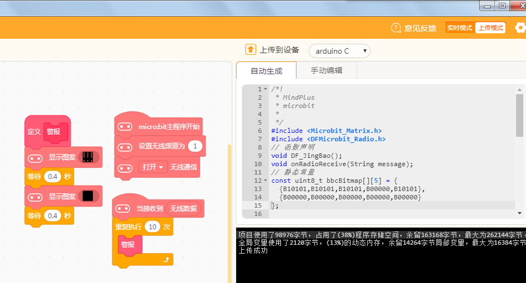Click micro:bit icon on 当接收到 block
This screenshot has height=283, width=526.
coord(123,209)
